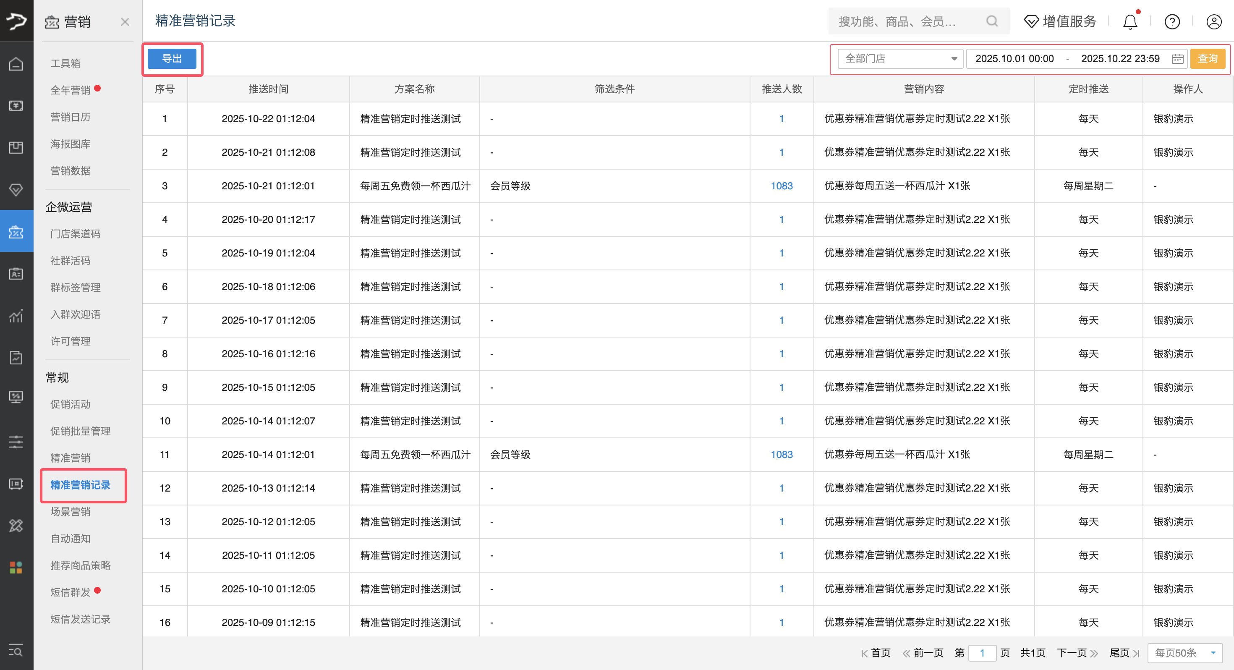
Task: Click the statistics chart sidebar icon
Action: pyautogui.click(x=16, y=316)
